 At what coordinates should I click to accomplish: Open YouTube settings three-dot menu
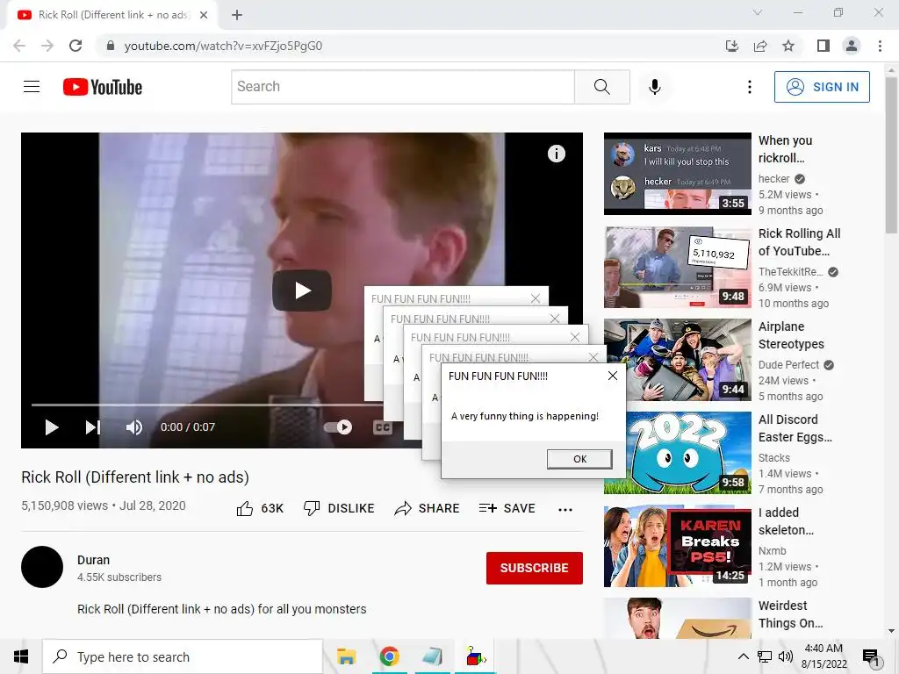750,87
